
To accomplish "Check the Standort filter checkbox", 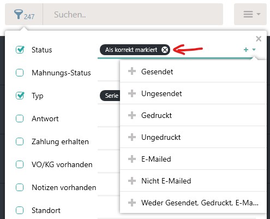I will (20, 210).
